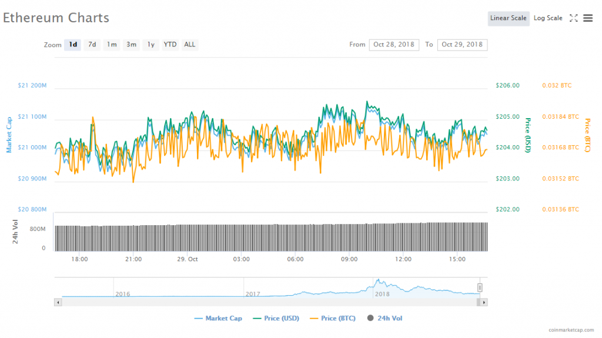Select the 1d zoom range
The width and height of the screenshot is (602, 338).
coord(73,45)
